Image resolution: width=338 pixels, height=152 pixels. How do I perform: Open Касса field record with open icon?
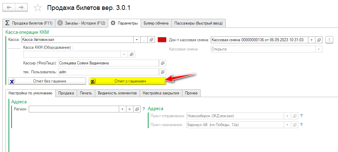pos(152,40)
